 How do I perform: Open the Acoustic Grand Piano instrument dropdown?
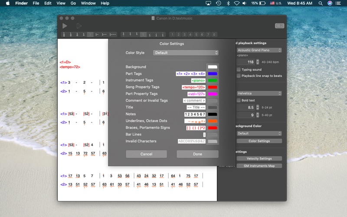pos(259,50)
